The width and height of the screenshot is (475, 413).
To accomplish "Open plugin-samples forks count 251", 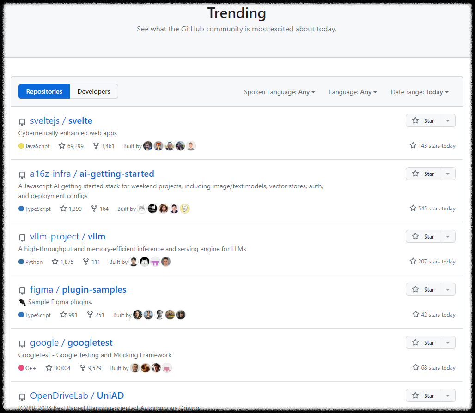I will click(x=96, y=315).
